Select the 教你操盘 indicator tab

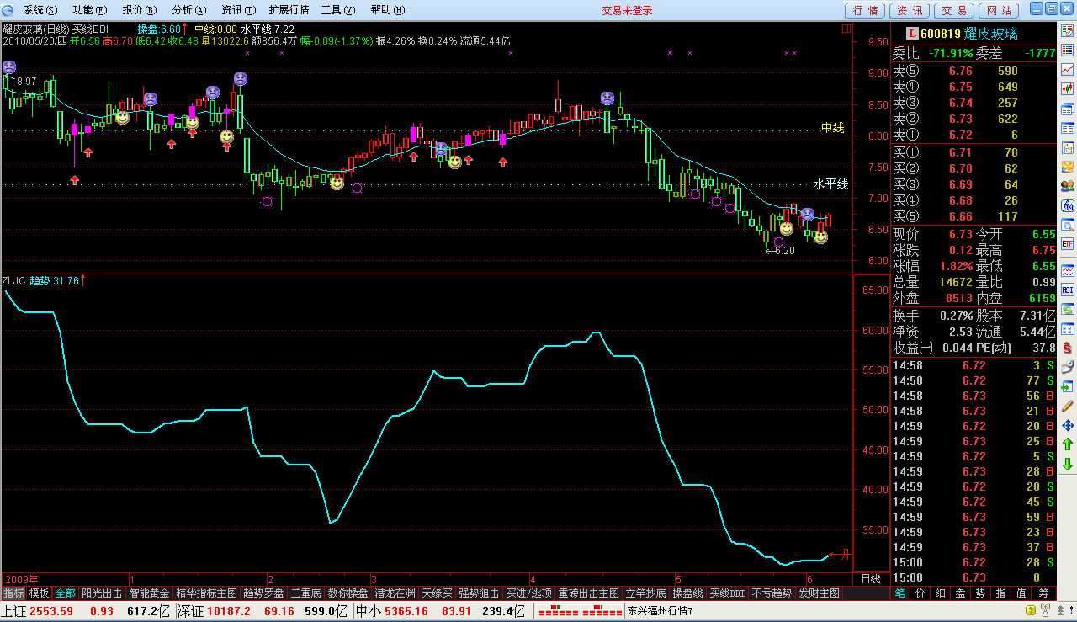click(x=348, y=593)
